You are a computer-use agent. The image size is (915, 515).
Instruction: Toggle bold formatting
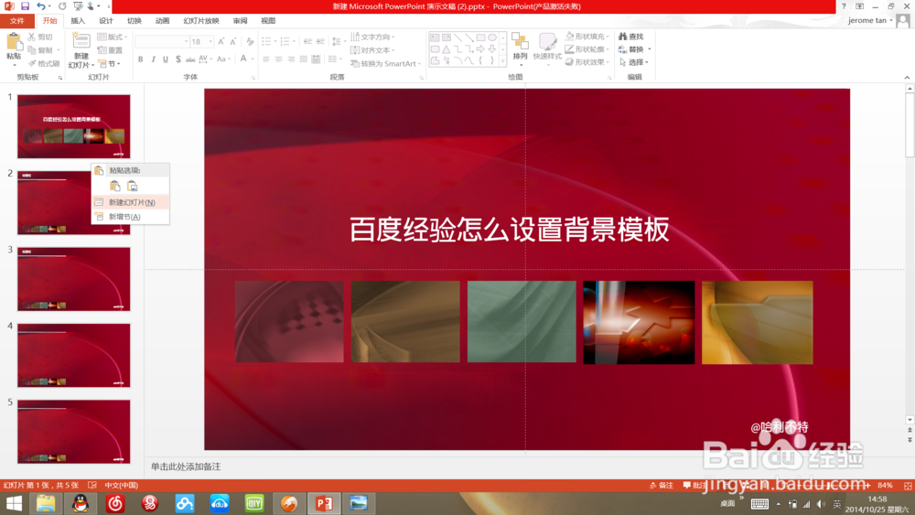pyautogui.click(x=141, y=59)
